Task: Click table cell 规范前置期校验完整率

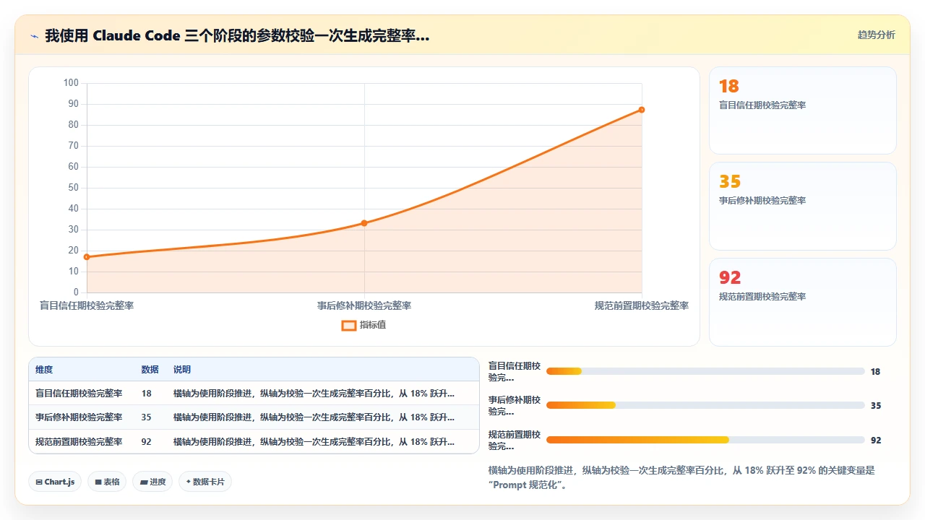Action: [79, 441]
